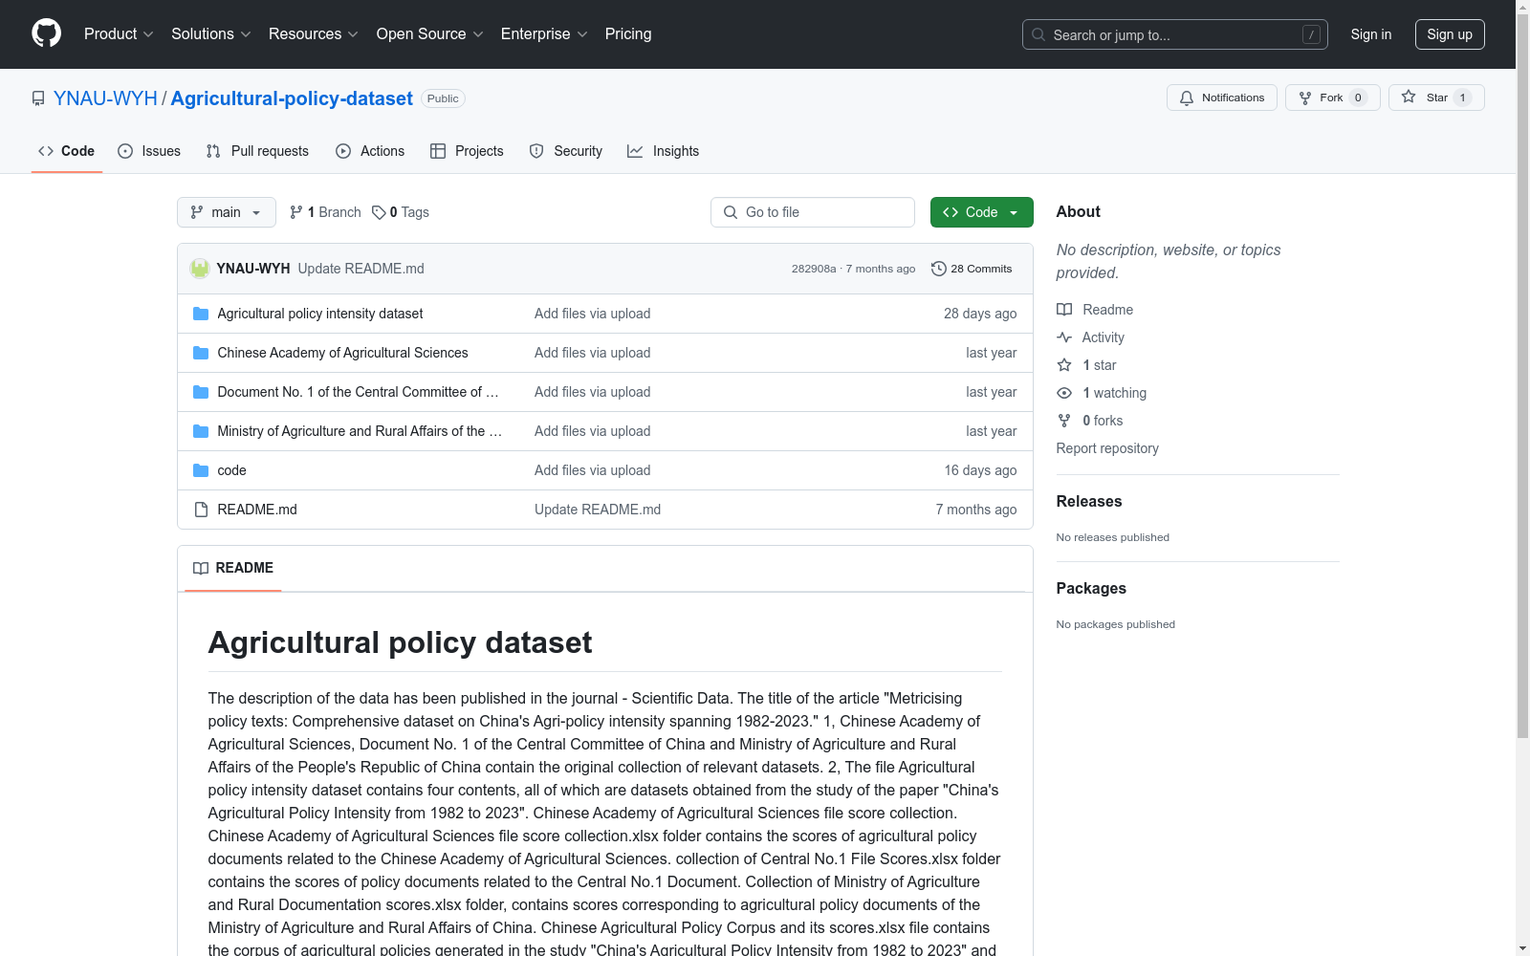The width and height of the screenshot is (1530, 956).
Task: Star the repository with the star icon
Action: 1409,97
